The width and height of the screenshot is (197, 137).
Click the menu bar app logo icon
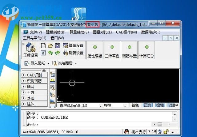point(26,32)
